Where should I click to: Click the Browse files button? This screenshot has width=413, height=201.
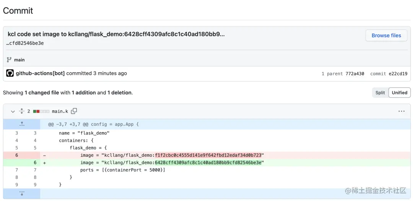(386, 36)
